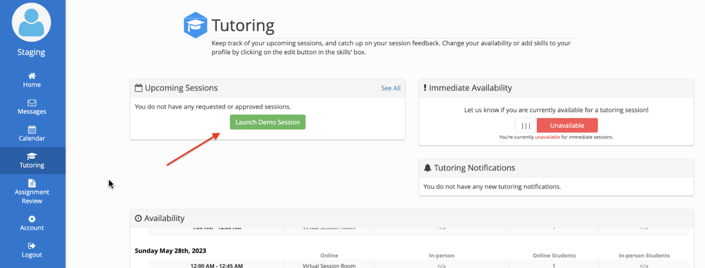Click the Immediate Availability panel title
The width and height of the screenshot is (705, 268).
(470, 88)
